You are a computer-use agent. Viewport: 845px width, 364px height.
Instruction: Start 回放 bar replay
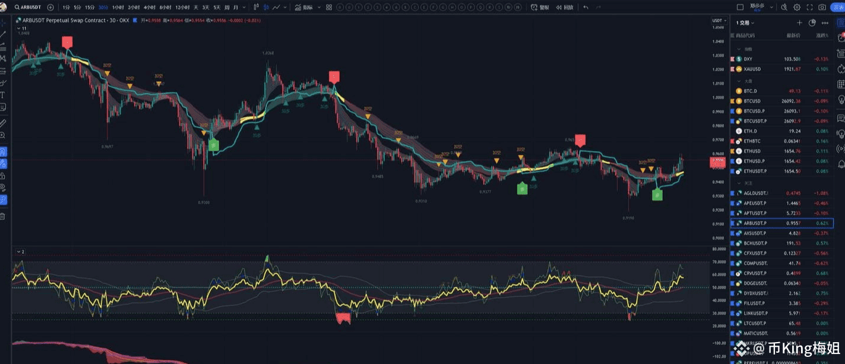(x=565, y=7)
